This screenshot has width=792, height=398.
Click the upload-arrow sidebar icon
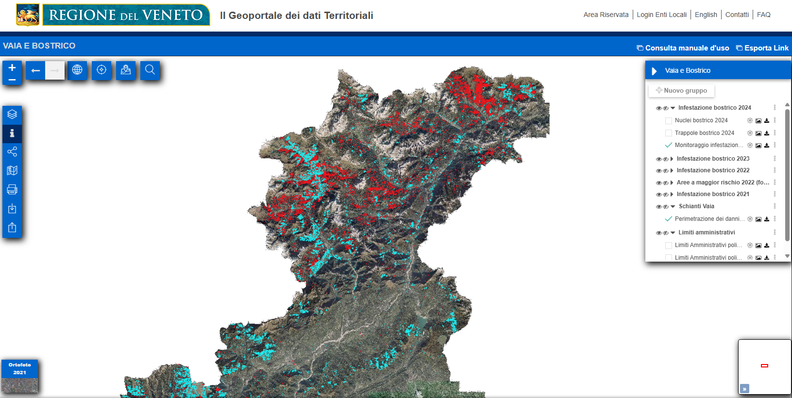(x=12, y=228)
